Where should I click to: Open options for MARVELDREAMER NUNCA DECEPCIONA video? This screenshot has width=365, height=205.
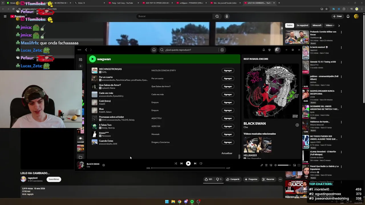coord(341,91)
